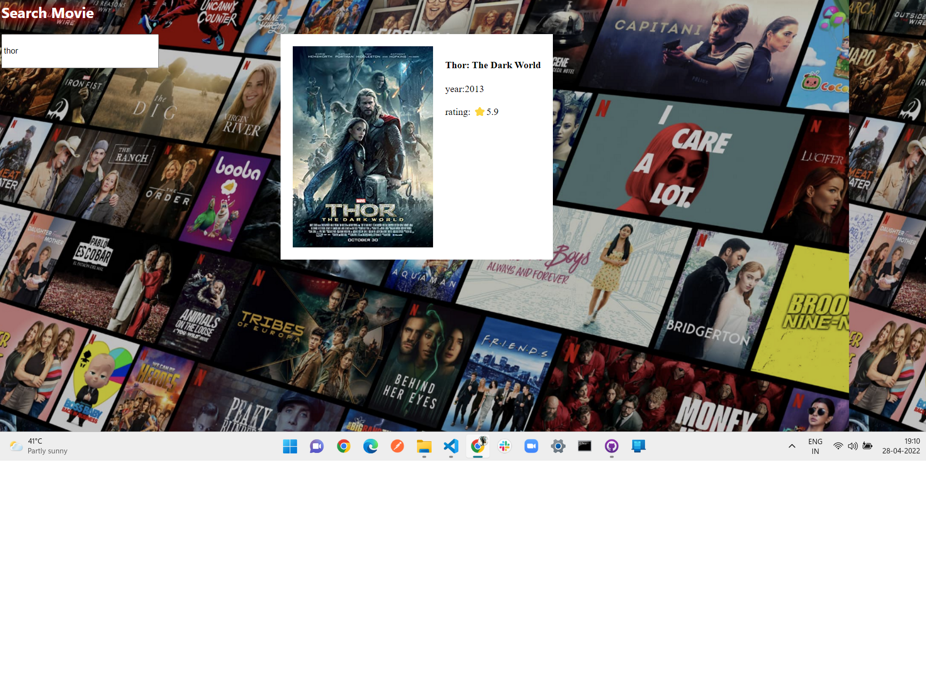
Task: Open the terminal taskbar icon
Action: pyautogui.click(x=585, y=446)
